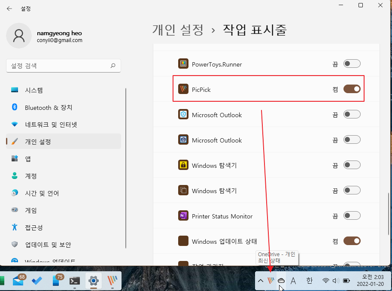
Task: Open the 계정 settings category
Action: (x=64, y=176)
